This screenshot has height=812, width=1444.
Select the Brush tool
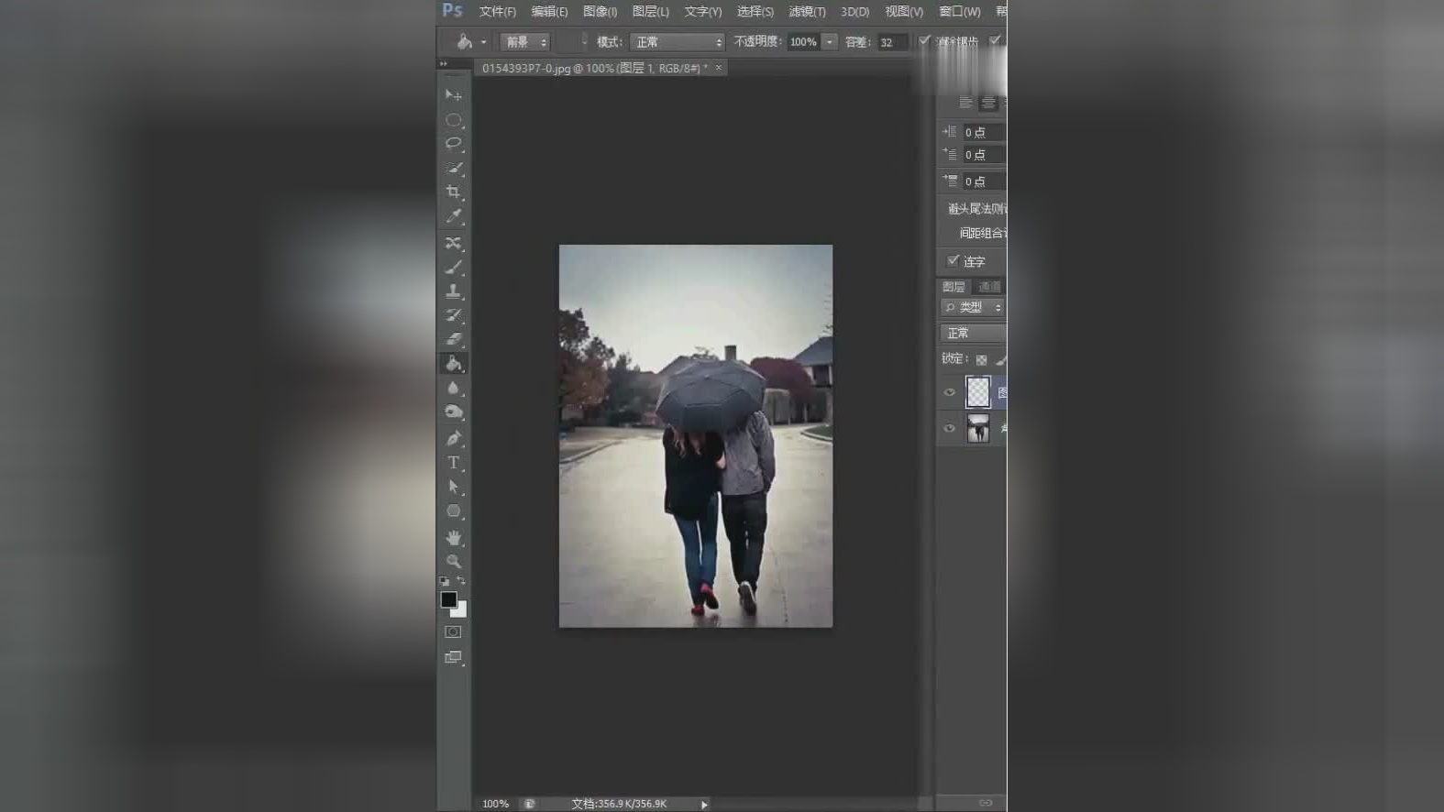click(453, 268)
